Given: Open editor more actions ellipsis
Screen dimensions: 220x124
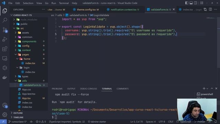Looking at the screenshot, I should [216, 9].
